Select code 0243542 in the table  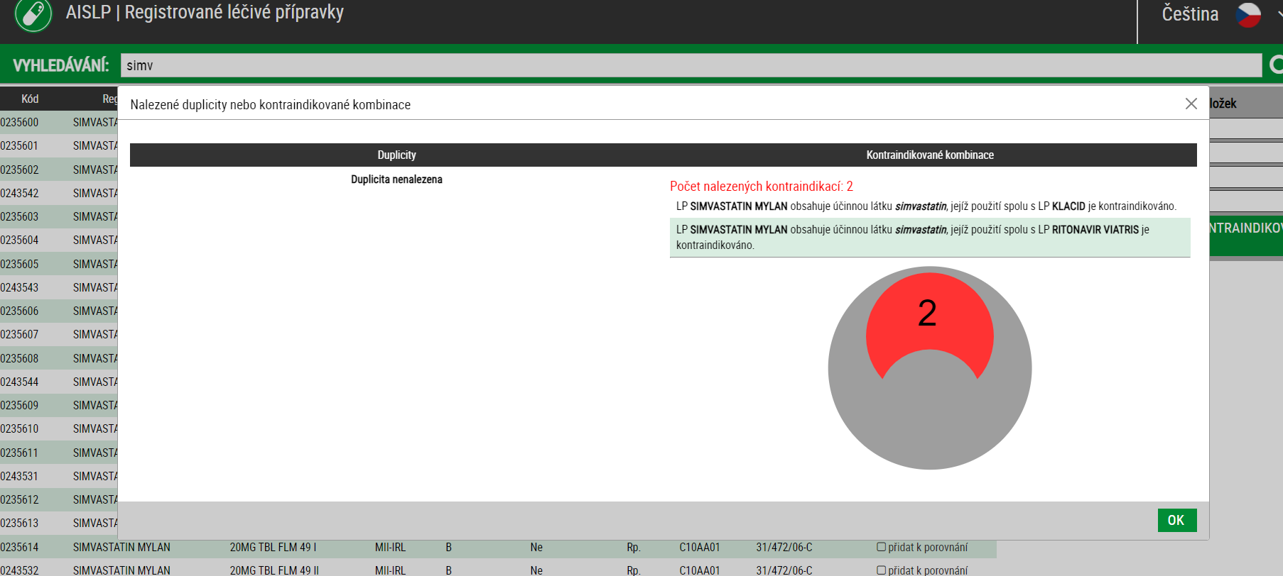click(x=19, y=193)
